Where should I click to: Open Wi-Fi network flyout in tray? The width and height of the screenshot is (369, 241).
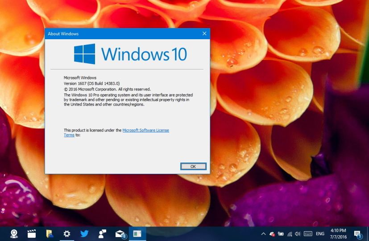pos(290,233)
